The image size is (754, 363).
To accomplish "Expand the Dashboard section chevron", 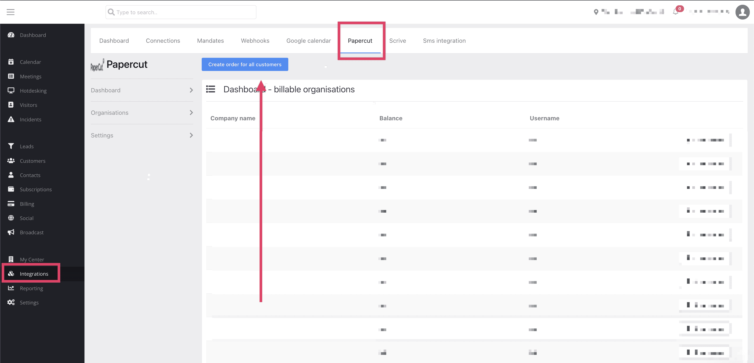I will 191,90.
